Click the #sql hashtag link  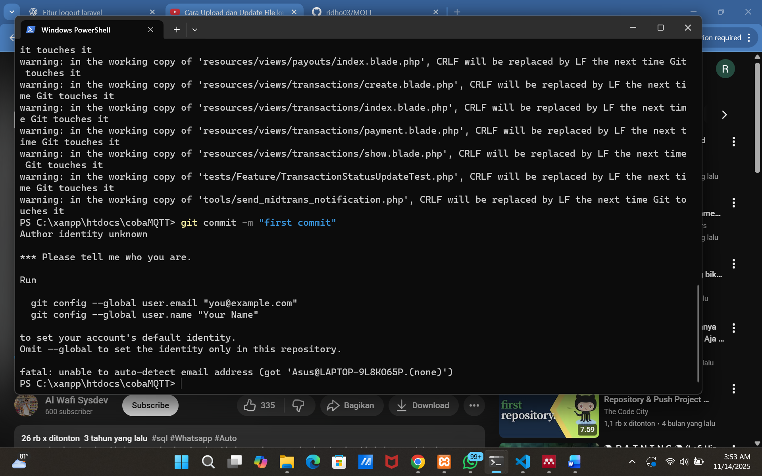[x=160, y=438]
